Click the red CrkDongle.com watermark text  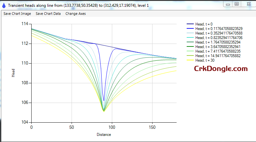pos(221,69)
